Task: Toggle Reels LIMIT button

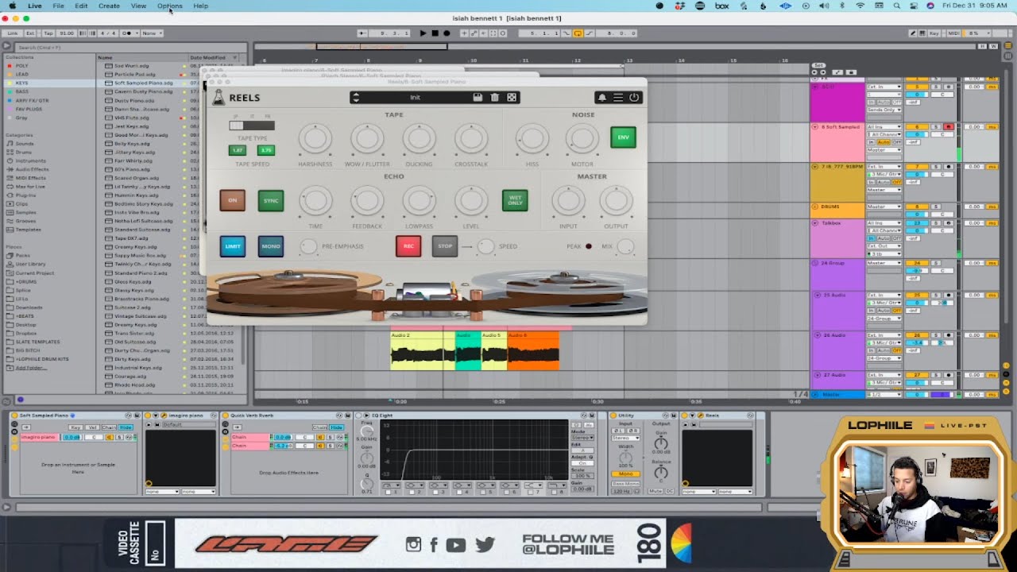Action: pyautogui.click(x=233, y=246)
